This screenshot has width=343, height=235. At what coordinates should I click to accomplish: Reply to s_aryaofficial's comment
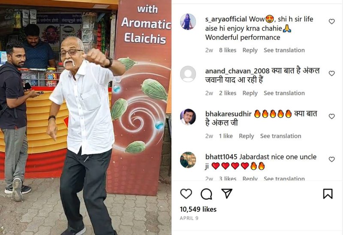point(250,50)
